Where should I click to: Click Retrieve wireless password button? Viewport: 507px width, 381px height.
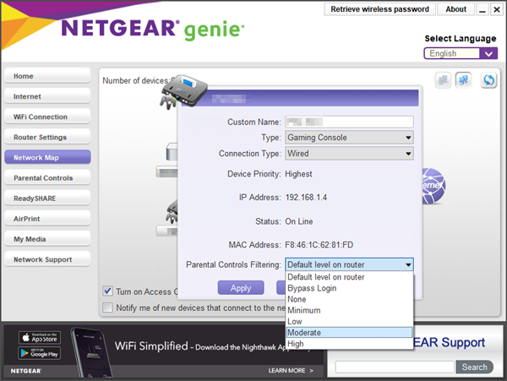pyautogui.click(x=379, y=9)
